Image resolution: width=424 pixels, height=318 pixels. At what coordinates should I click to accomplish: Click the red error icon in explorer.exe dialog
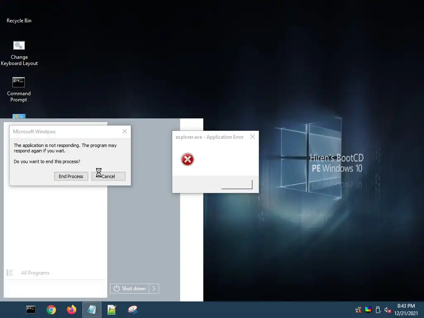point(188,159)
